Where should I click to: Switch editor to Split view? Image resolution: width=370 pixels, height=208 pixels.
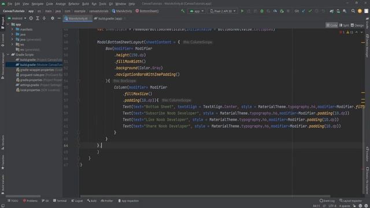coord(344,25)
